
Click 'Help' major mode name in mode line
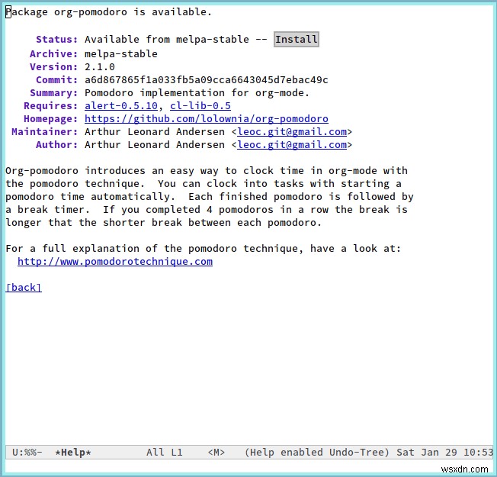point(261,453)
